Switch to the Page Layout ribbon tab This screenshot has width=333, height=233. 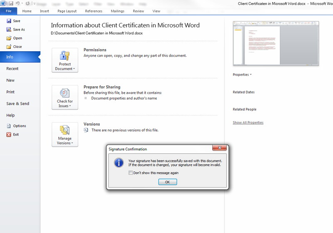tap(67, 11)
